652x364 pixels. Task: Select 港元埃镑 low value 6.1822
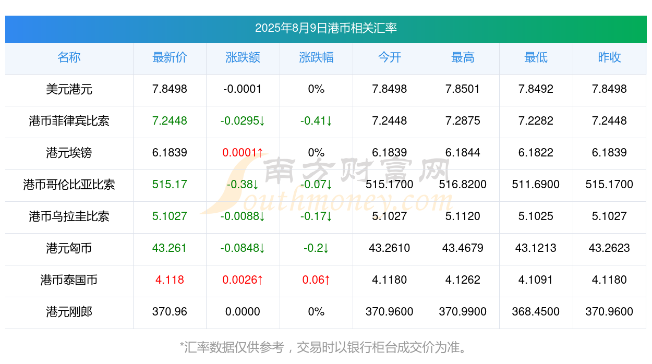coord(536,153)
